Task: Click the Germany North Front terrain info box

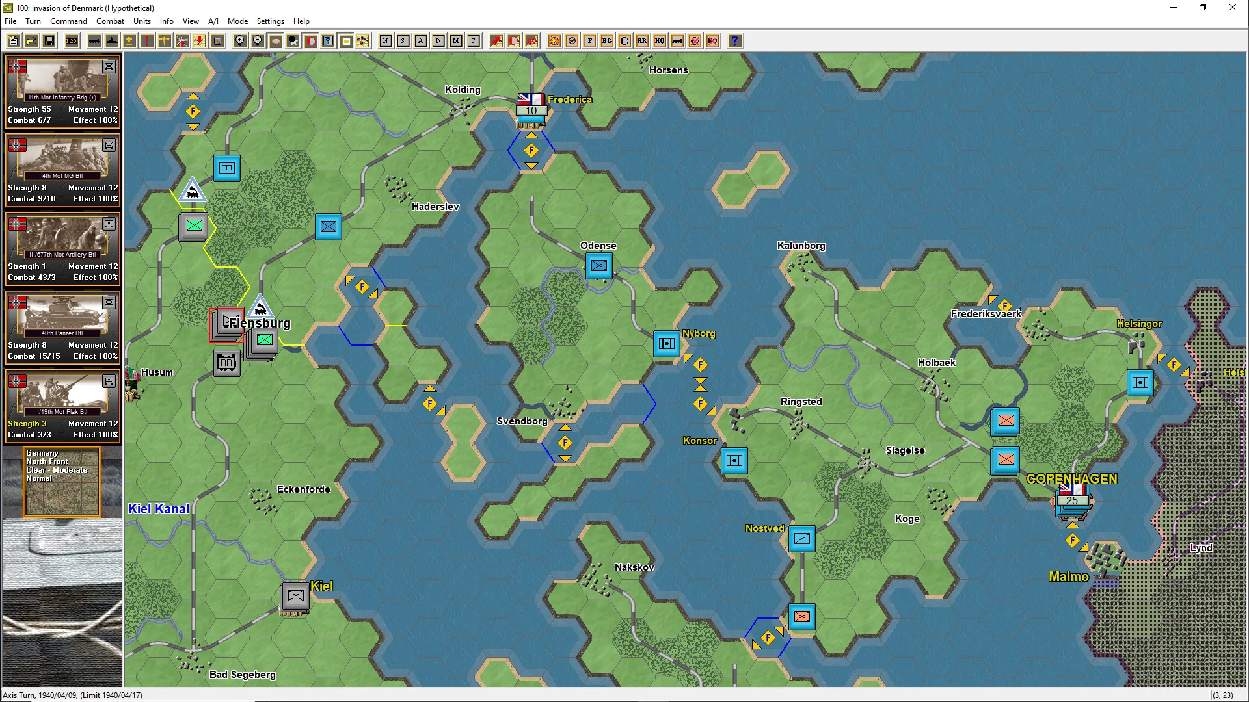Action: point(62,482)
